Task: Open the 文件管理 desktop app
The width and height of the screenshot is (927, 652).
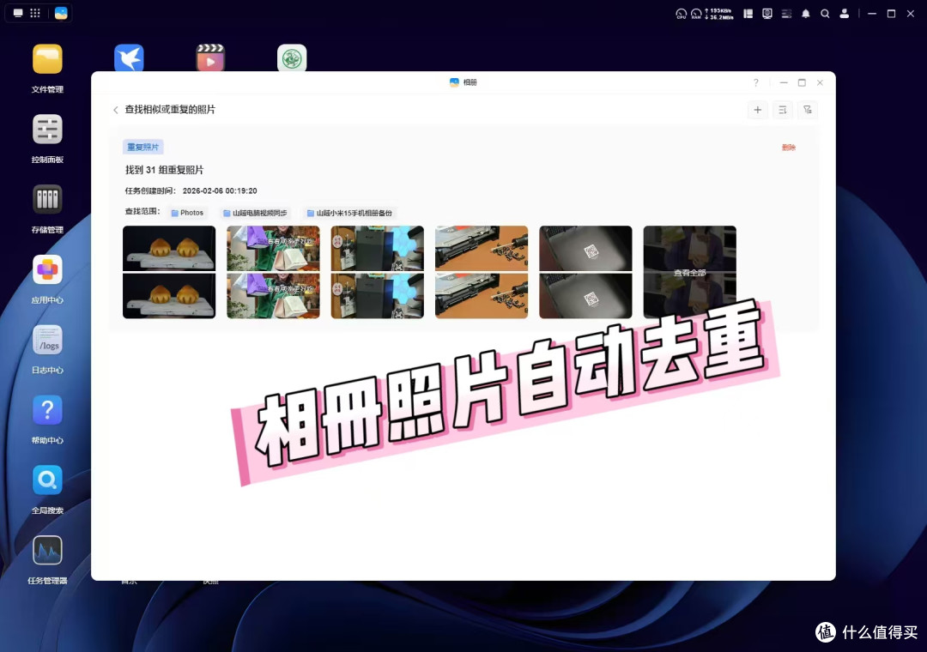Action: pos(47,59)
